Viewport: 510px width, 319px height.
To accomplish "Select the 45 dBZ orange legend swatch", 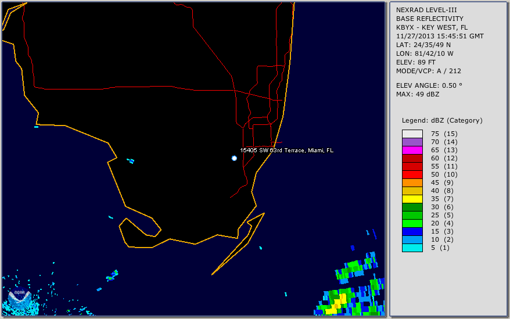I will 412,182.
